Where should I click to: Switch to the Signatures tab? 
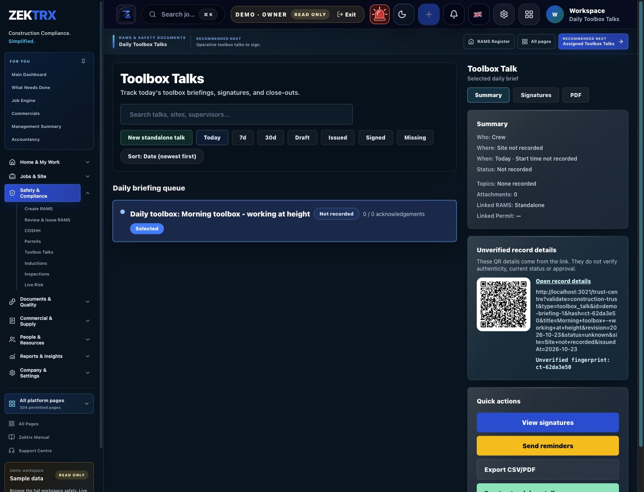coord(536,95)
